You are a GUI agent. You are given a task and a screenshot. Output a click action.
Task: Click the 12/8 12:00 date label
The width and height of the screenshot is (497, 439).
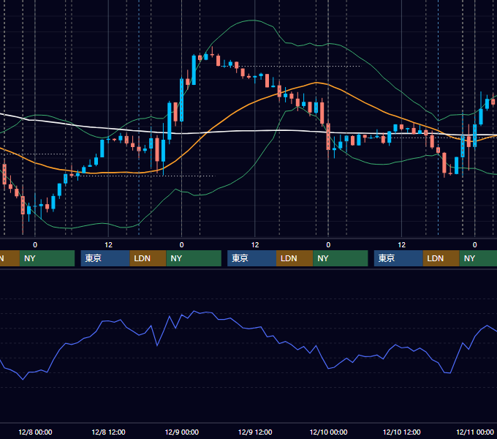108,432
